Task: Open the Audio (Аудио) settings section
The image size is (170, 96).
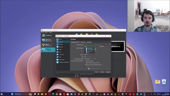Action: pos(63,49)
